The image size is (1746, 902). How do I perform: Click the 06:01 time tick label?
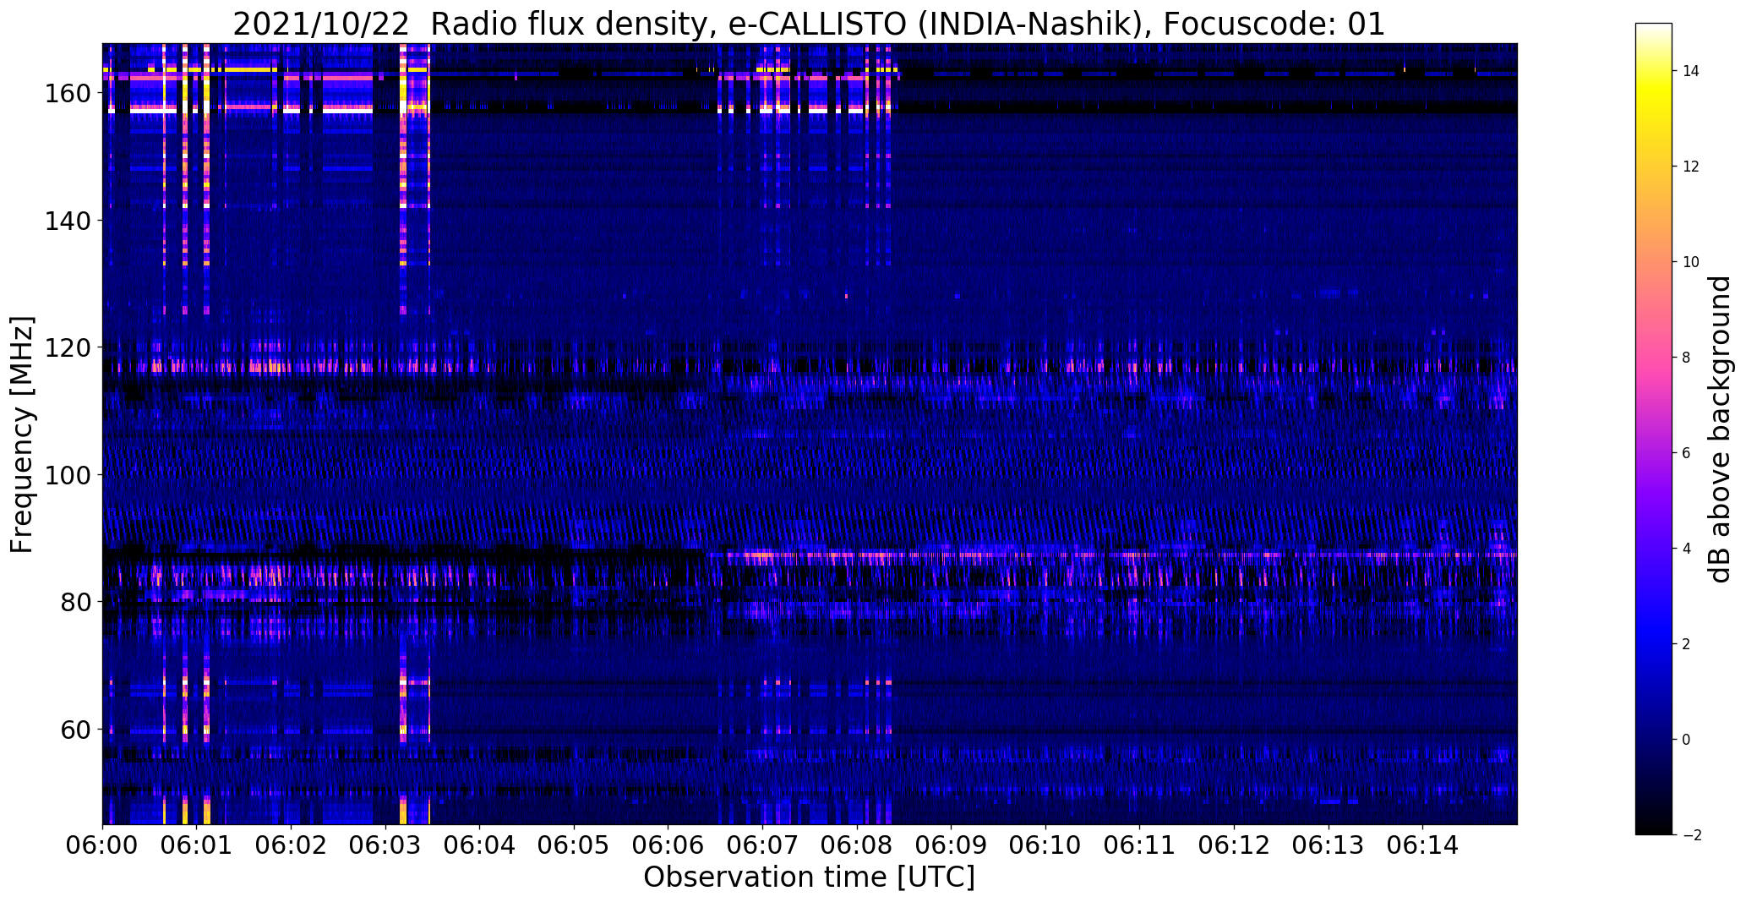(197, 845)
